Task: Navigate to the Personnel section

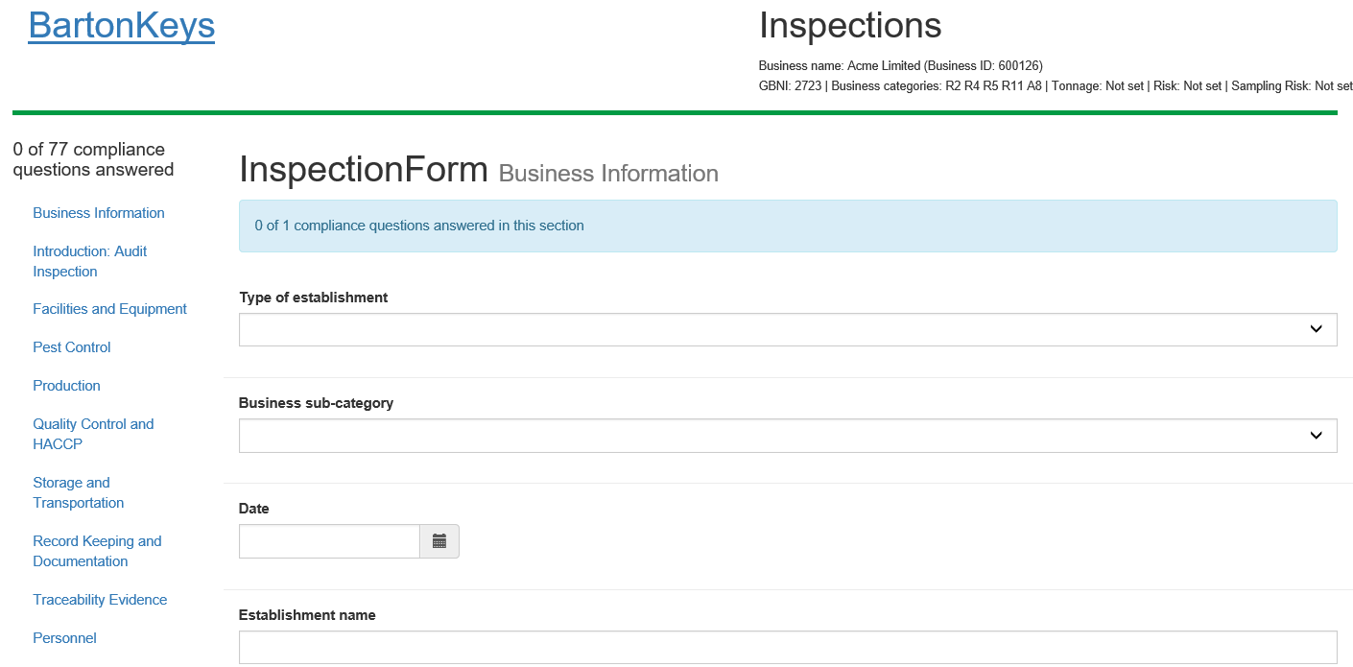Action: pyautogui.click(x=64, y=638)
